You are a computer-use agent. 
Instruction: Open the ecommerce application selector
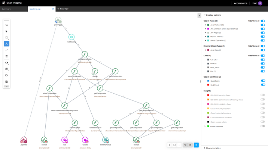coord(240,3)
